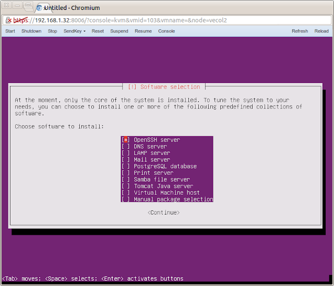Toggle the Manual package selection checkbox
334x286 pixels.
pos(126,199)
